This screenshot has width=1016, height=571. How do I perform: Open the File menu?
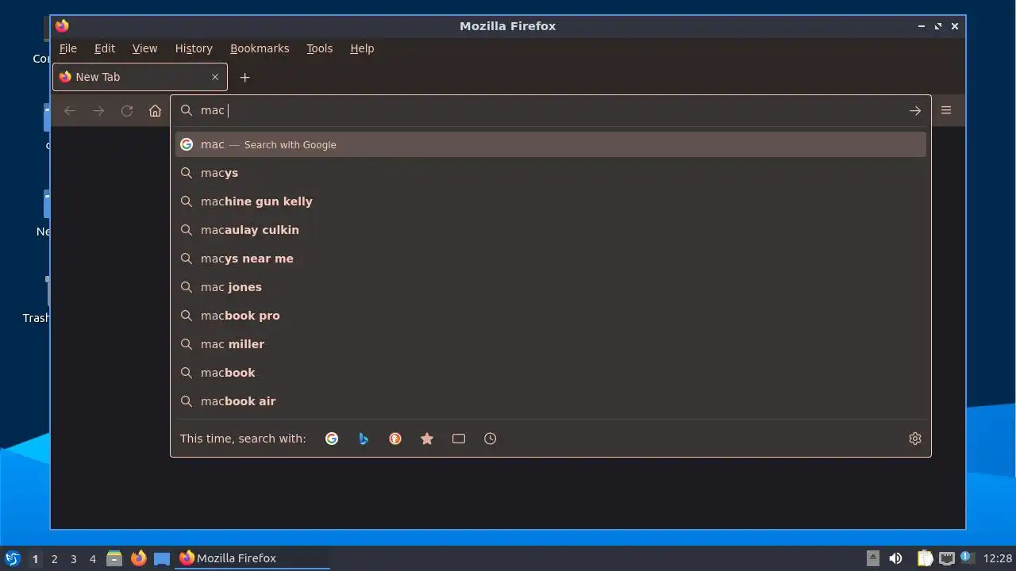point(68,48)
